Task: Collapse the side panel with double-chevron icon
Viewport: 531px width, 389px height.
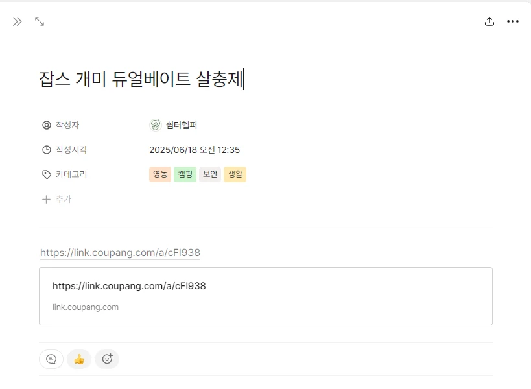Action: click(x=18, y=21)
